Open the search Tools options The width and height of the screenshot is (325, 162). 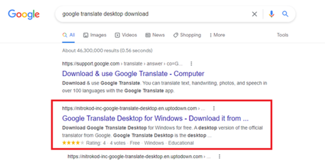(x=282, y=35)
